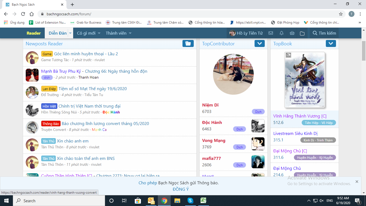
Task: Expand the TopBook dropdown arrow
Action: pos(331,43)
